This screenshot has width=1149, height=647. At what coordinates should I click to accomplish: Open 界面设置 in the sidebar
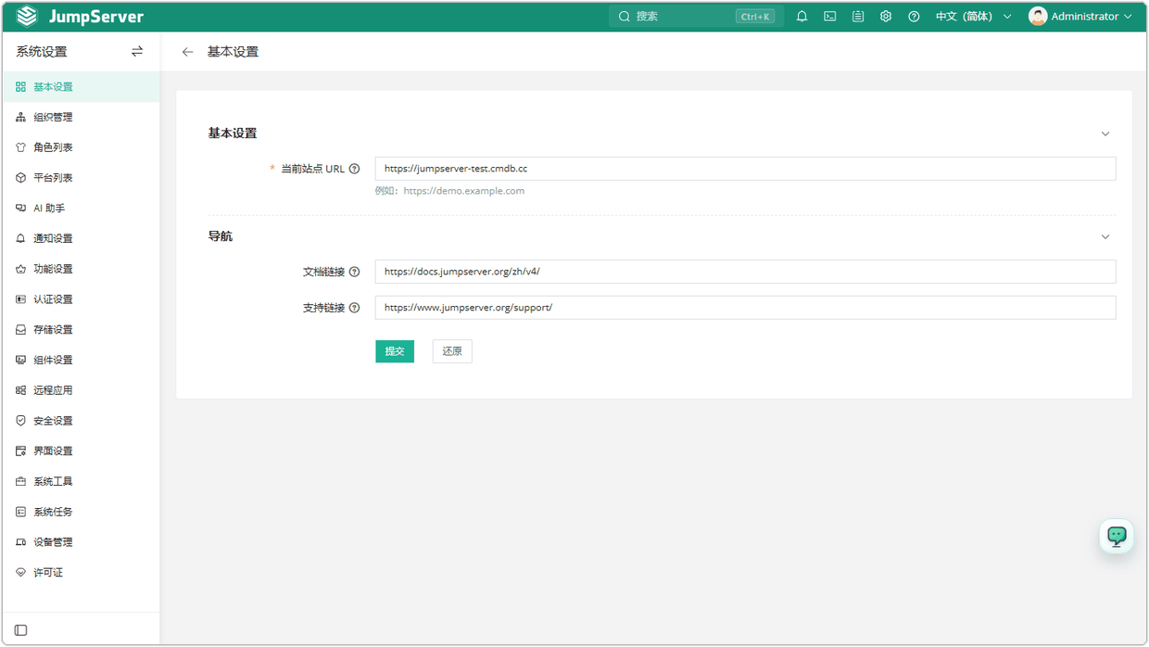tap(81, 451)
